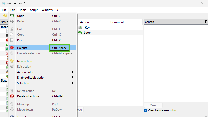
Task: Open the ? help menu
Action: click(57, 10)
